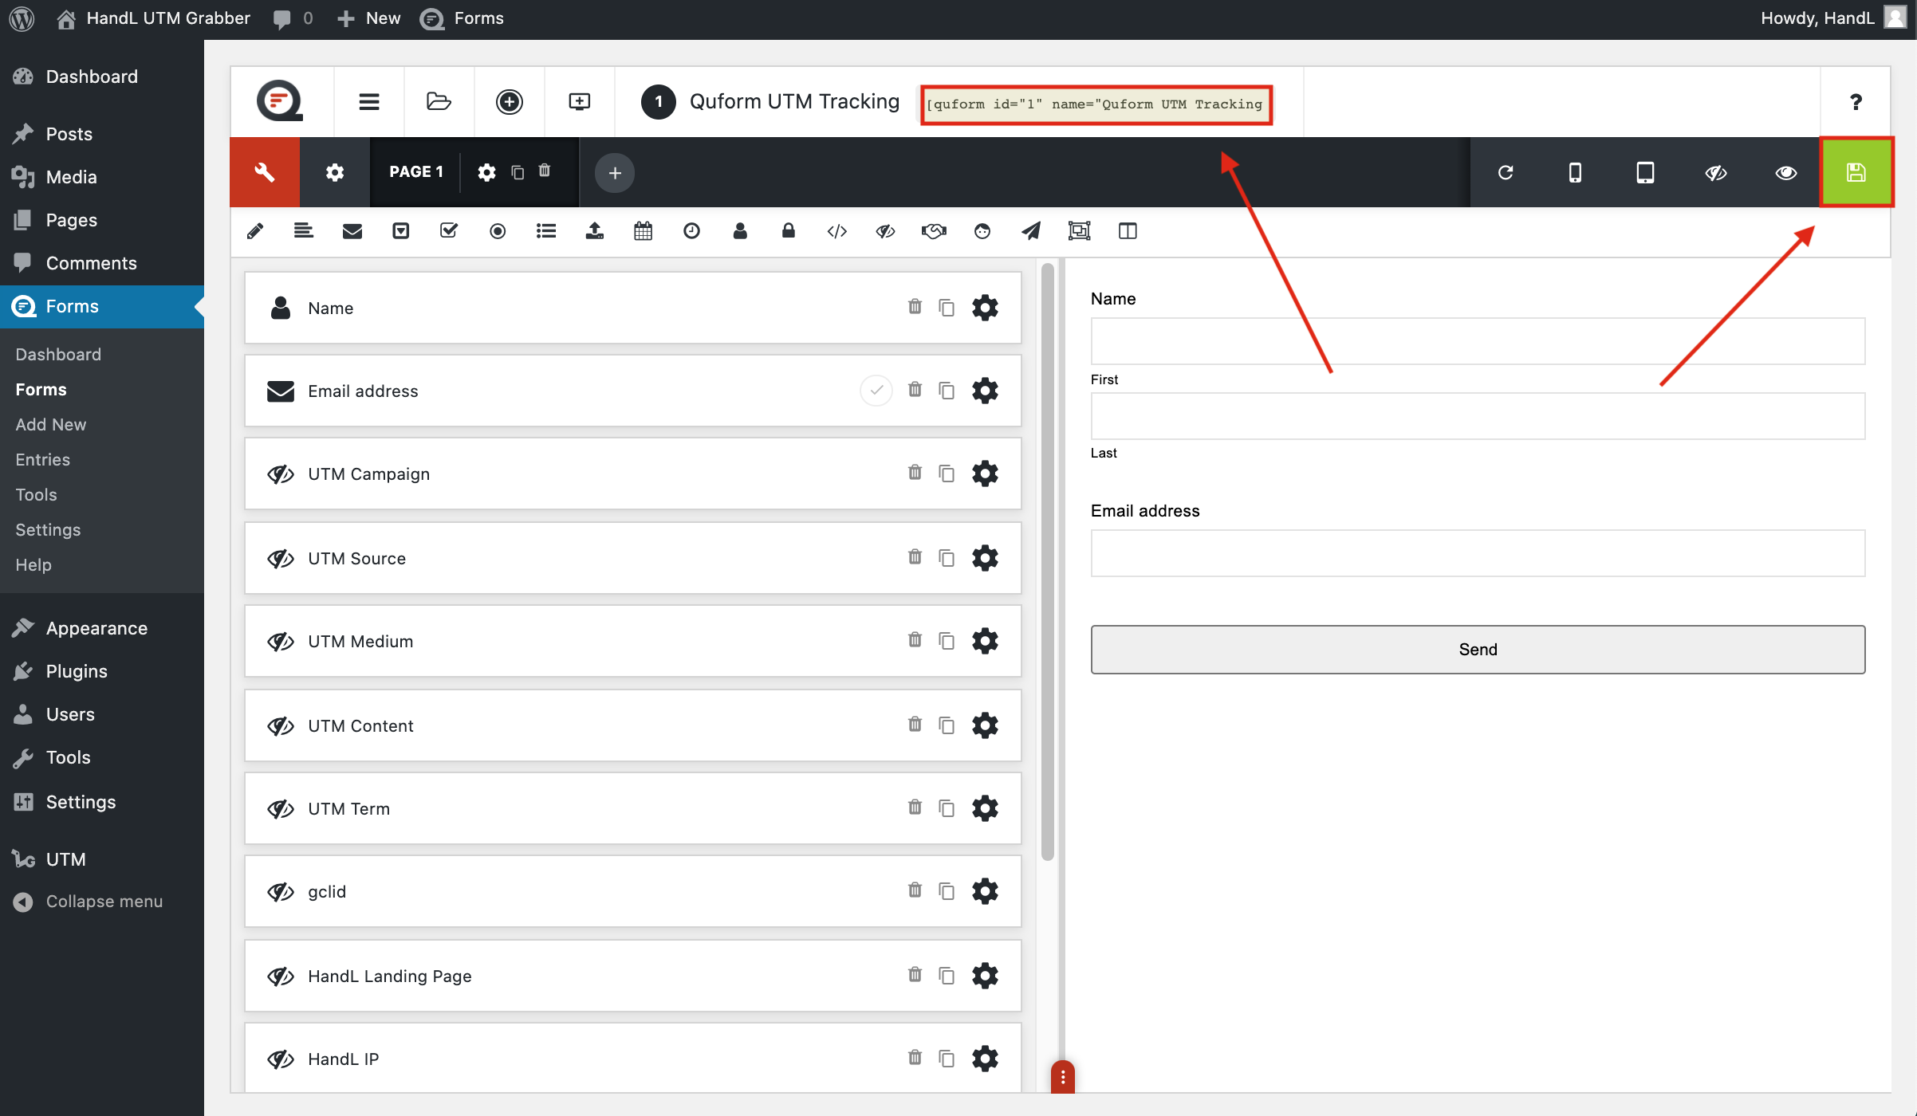Duplicate the UTM Campaign field

coord(947,474)
